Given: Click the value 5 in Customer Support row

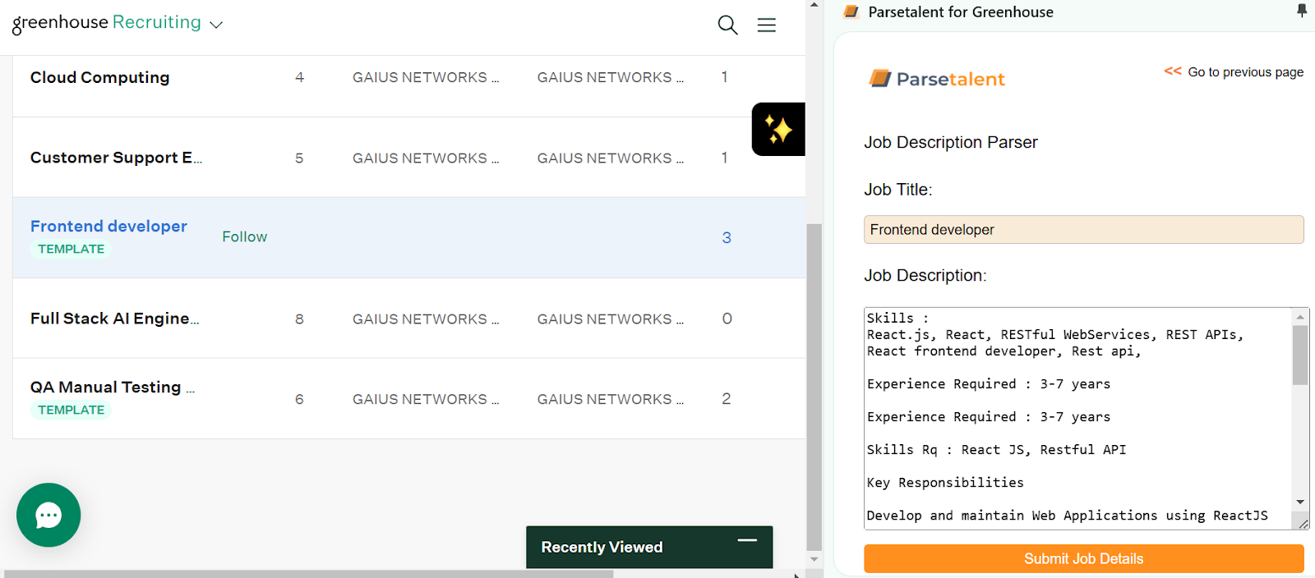Looking at the screenshot, I should point(299,158).
